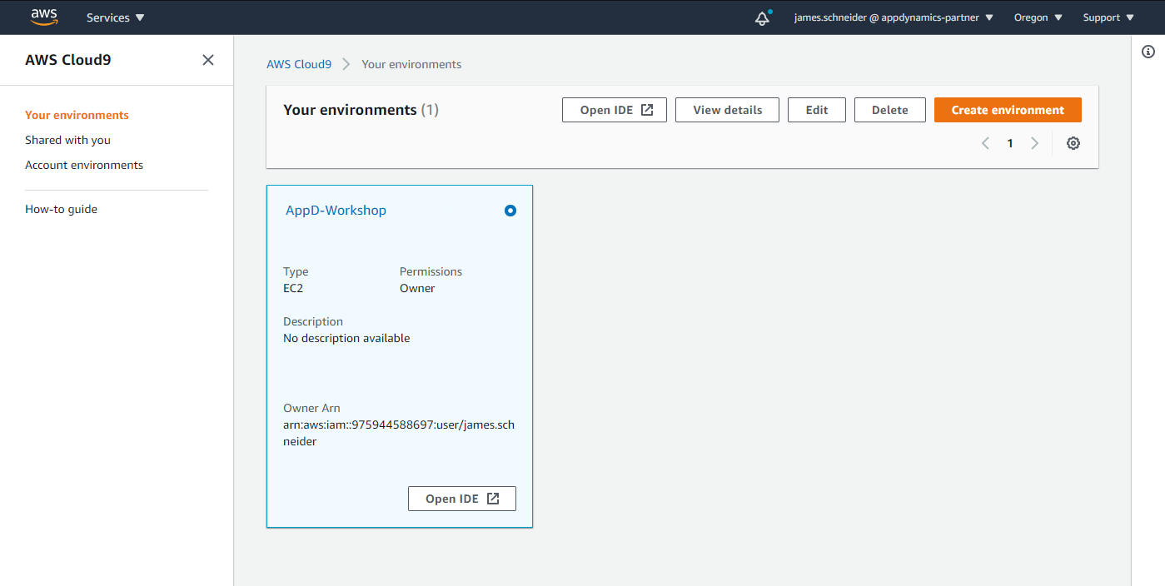
Task: Click Open IDE button inside AppD-Workshop card
Action: [x=462, y=499]
